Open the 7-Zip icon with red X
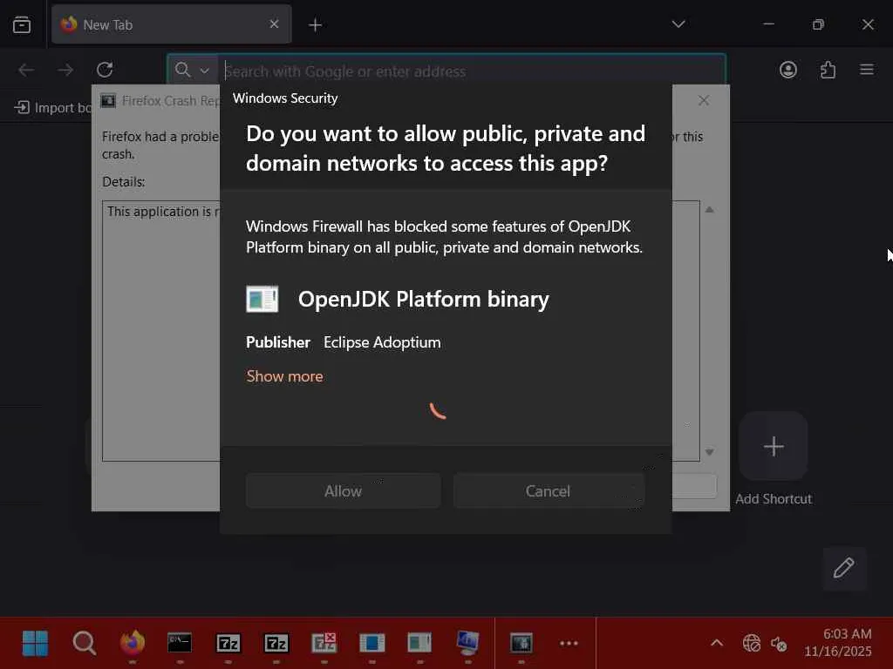Screen dimensions: 893x669 click(x=324, y=644)
